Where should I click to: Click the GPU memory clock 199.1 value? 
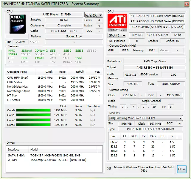pos(152,50)
